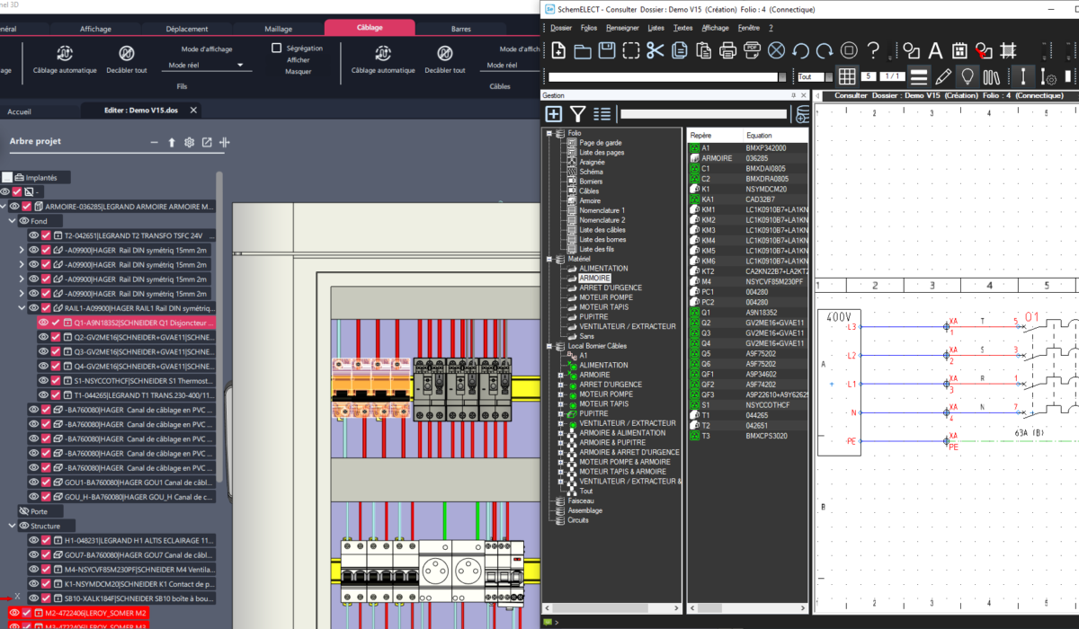This screenshot has height=629, width=1079.
Task: Collapse the Structure tree node
Action: point(12,526)
